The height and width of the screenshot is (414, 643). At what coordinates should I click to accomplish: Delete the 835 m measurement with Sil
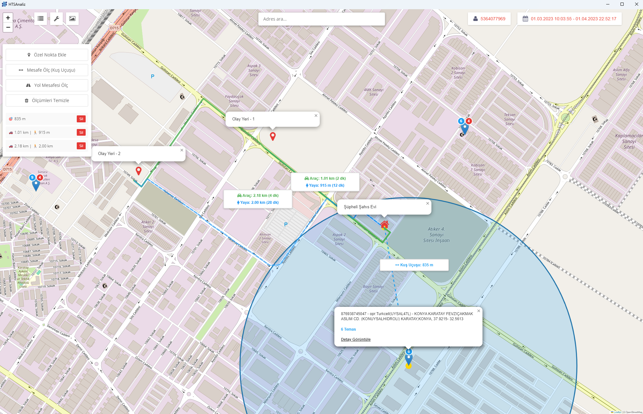(x=81, y=119)
